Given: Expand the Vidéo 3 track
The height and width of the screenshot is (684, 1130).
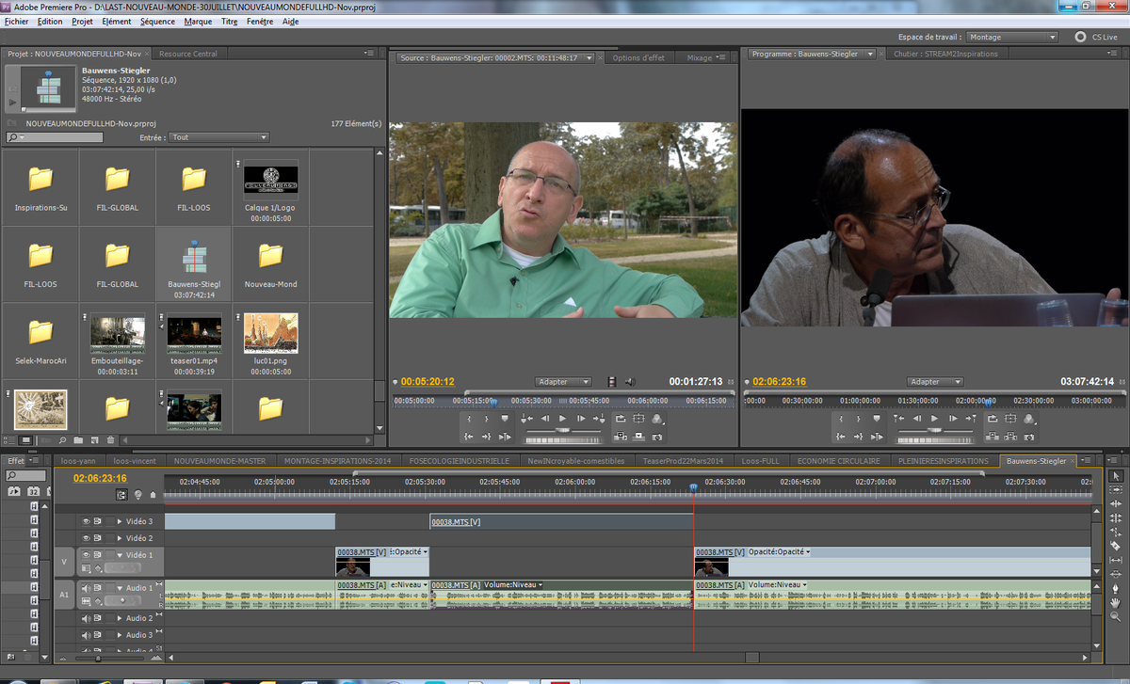Looking at the screenshot, I should [120, 521].
